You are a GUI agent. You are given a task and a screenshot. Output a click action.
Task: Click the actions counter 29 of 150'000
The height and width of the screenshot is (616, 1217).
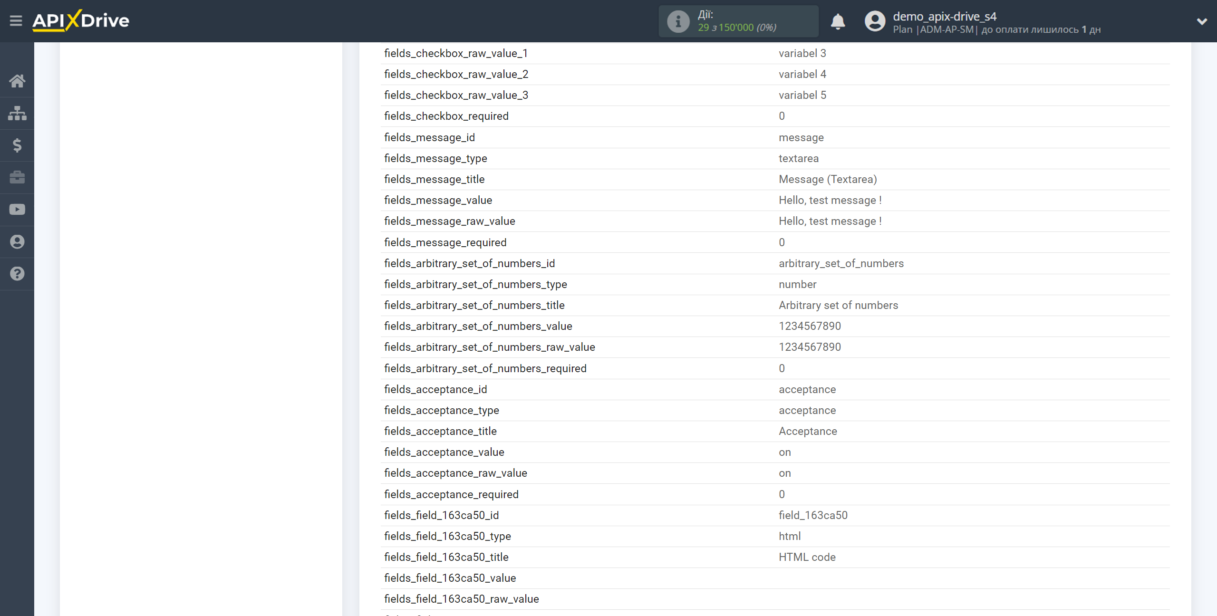pos(737,28)
